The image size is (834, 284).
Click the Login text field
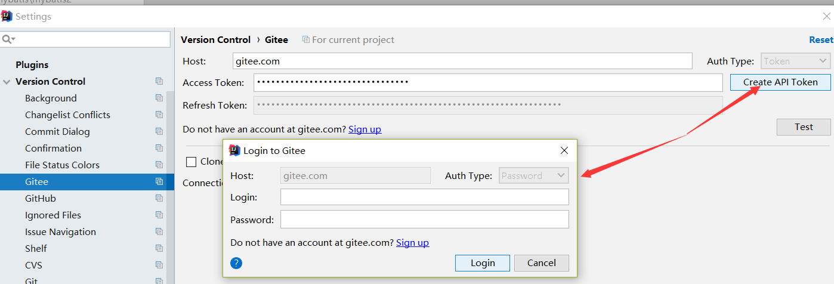click(x=425, y=197)
